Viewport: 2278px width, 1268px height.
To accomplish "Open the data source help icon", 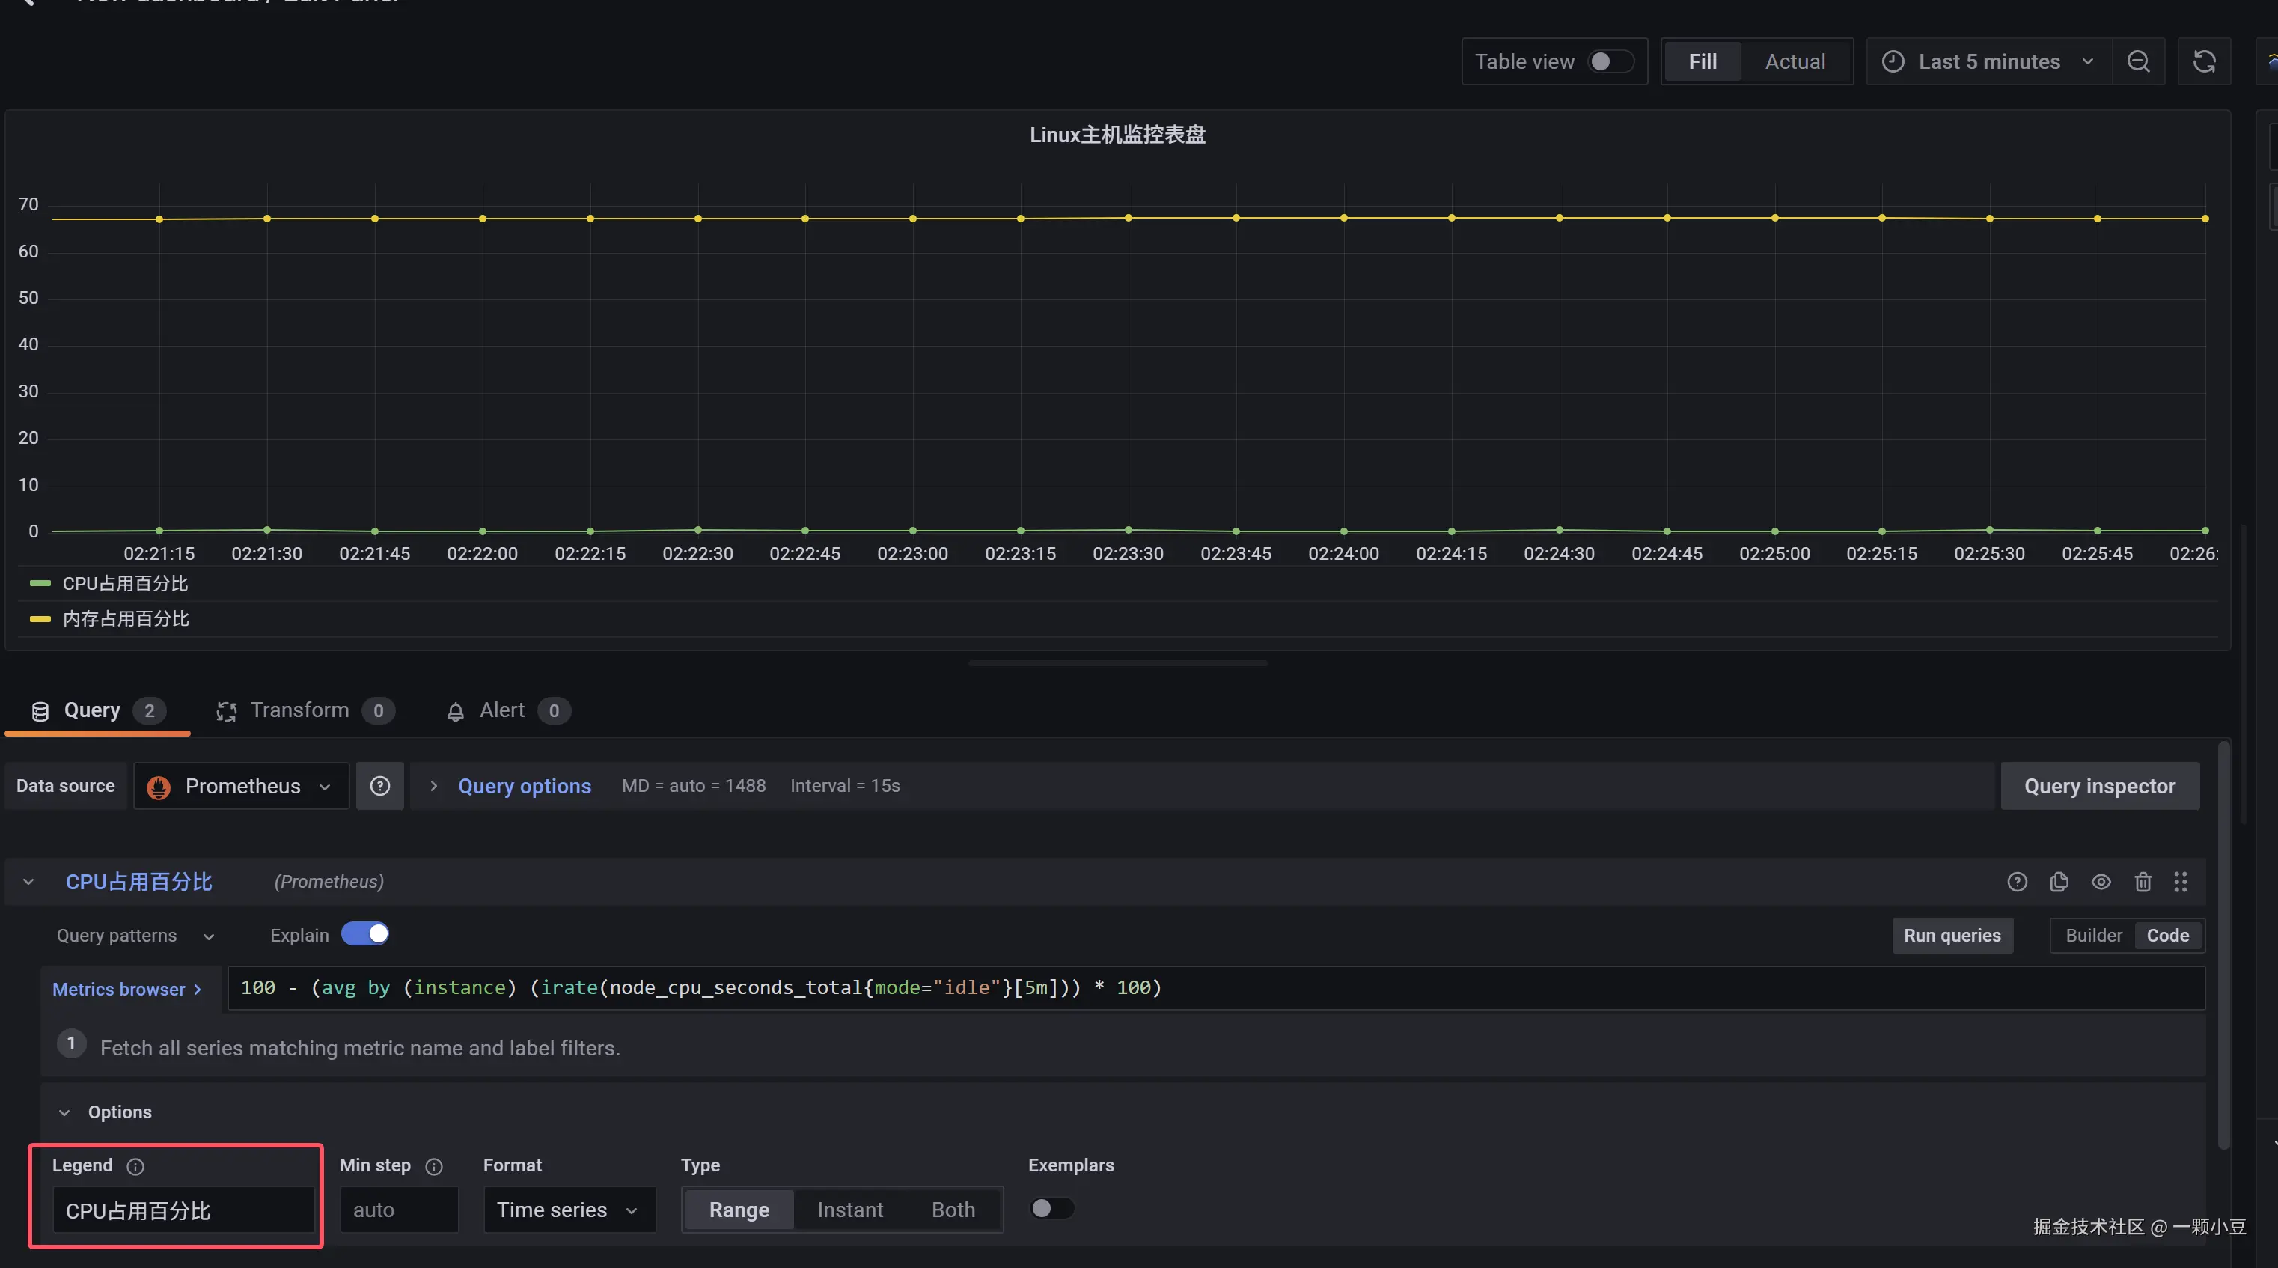I will tap(380, 786).
